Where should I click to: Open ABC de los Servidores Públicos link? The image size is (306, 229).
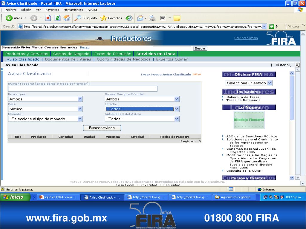(x=252, y=136)
